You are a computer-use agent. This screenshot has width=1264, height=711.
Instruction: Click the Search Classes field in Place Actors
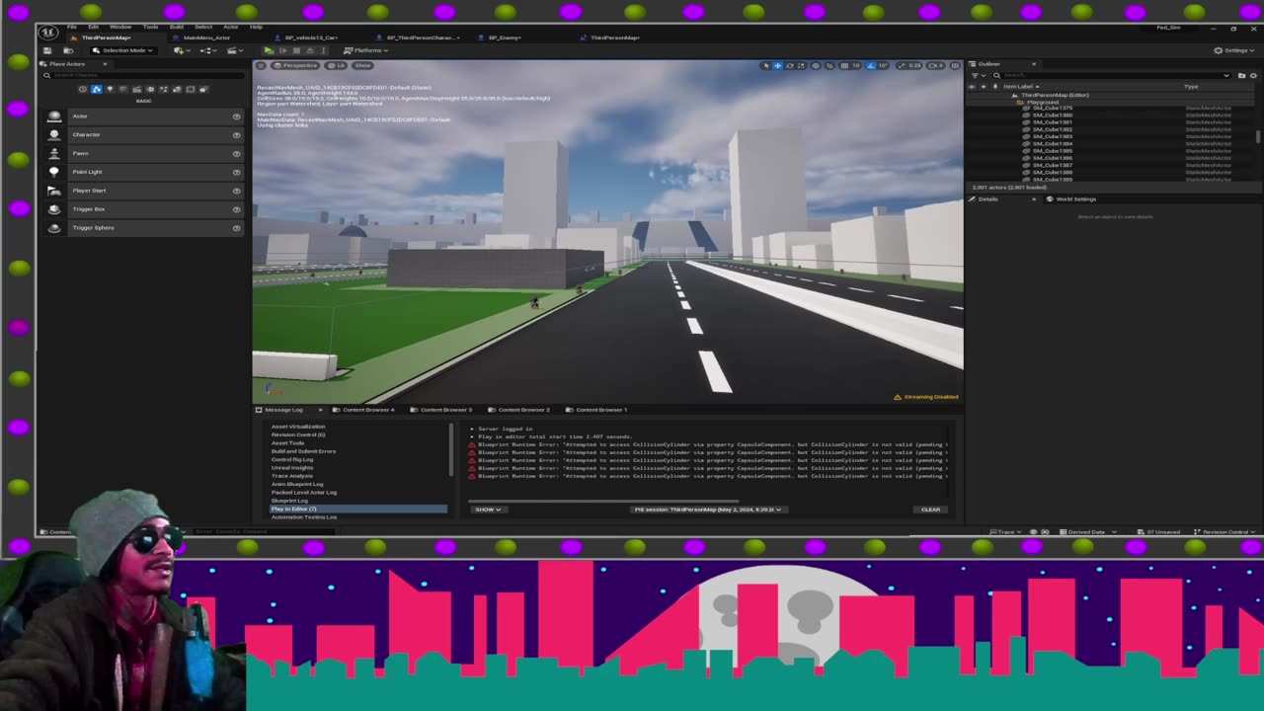click(143, 75)
